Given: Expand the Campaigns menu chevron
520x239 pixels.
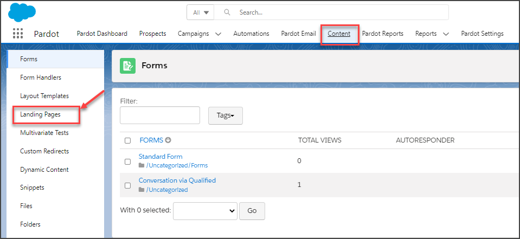Looking at the screenshot, I should pyautogui.click(x=218, y=34).
